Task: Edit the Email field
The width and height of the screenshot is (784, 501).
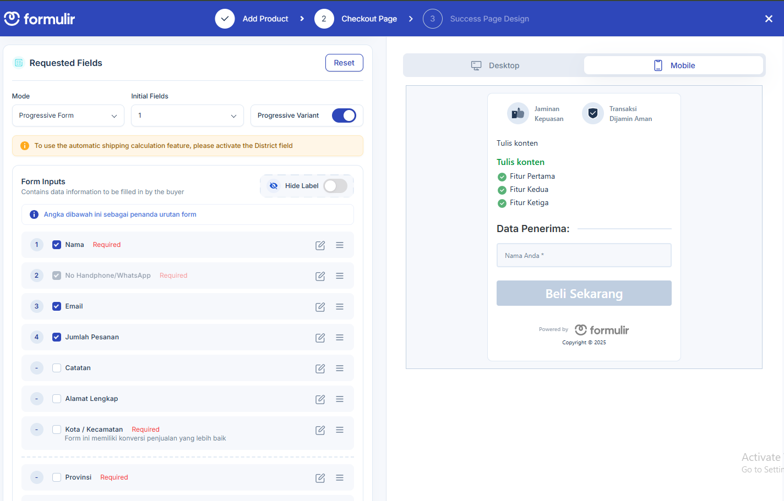Action: click(320, 307)
